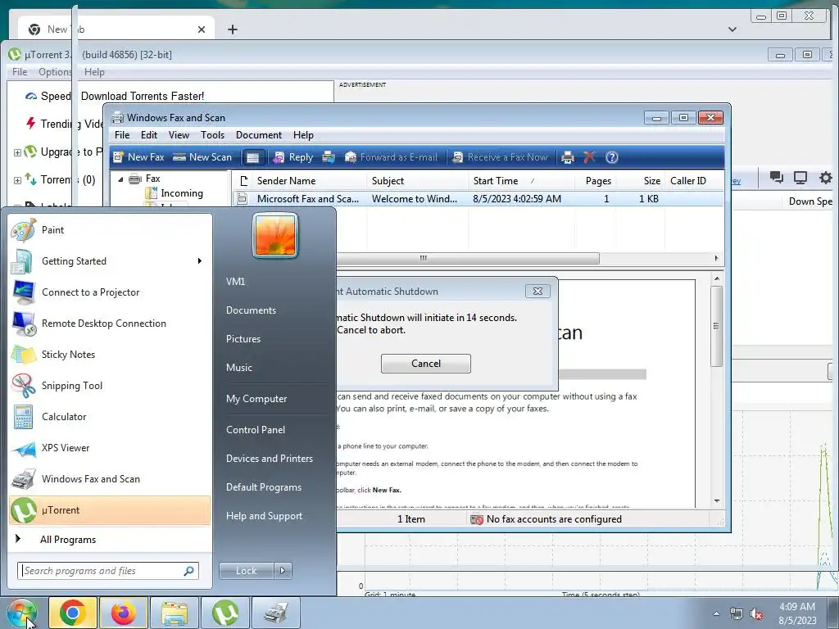Sort by Sender Name column header
The width and height of the screenshot is (839, 629).
click(x=309, y=181)
